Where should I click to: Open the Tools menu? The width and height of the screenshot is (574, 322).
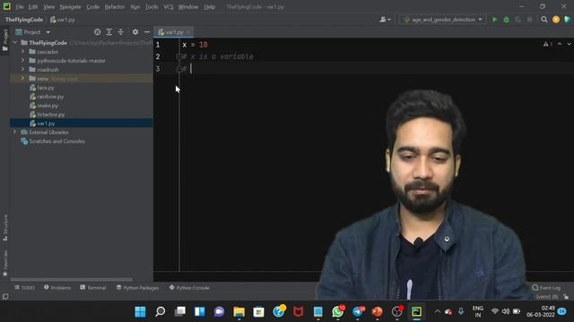[152, 7]
